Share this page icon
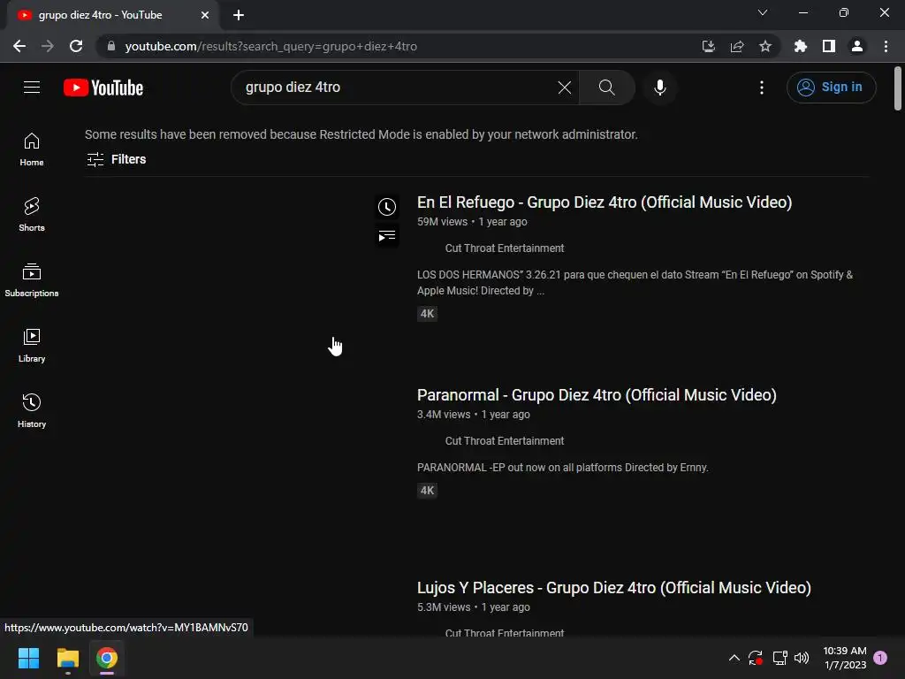Screen dimensions: 905x679 [736, 46]
